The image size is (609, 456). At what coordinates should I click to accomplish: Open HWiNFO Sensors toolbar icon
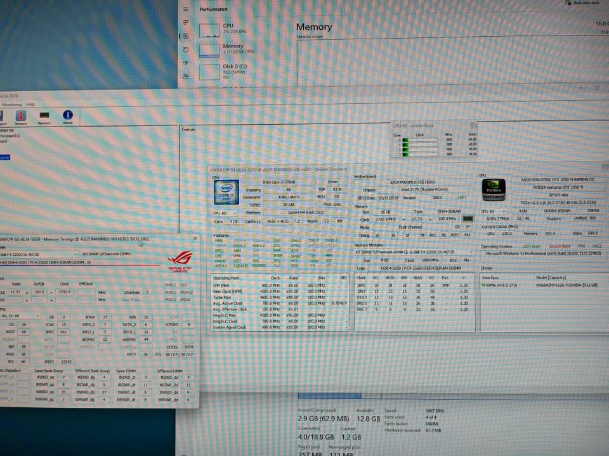click(21, 117)
